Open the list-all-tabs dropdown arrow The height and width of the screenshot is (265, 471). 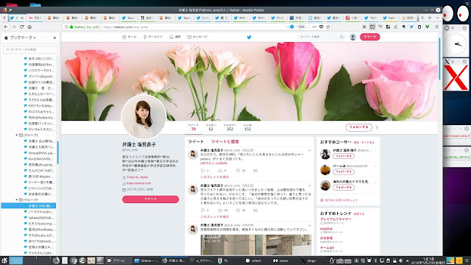(437, 18)
